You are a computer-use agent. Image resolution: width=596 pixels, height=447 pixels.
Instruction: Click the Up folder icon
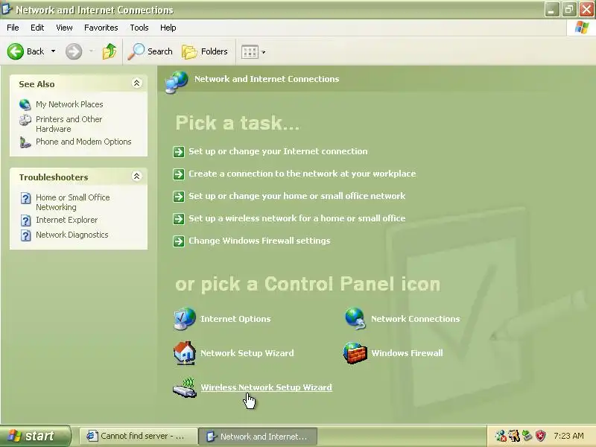coord(110,51)
